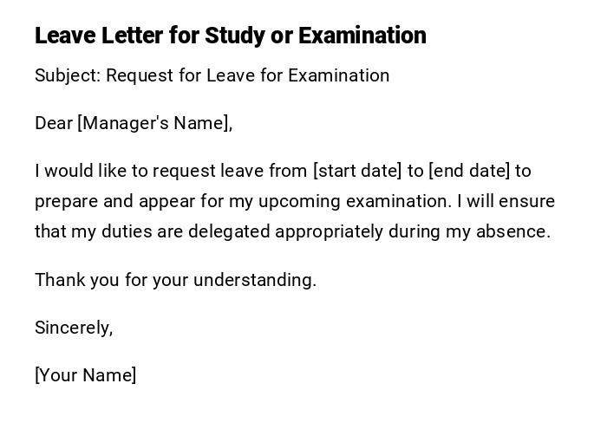This screenshot has width=607, height=429.
Task: Select the [Your Name] signature placeholder
Action: coord(85,375)
